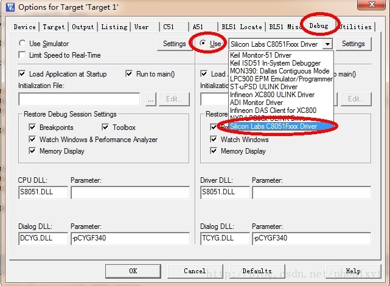Click the Keil uVision title bar icon
Screen dimensions: 390x286
click(10, 7)
